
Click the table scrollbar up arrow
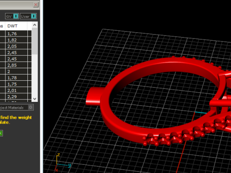tap(35, 25)
